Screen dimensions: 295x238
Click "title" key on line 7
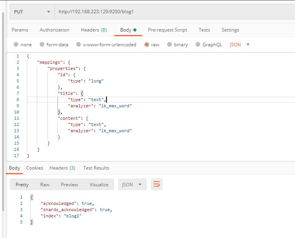coord(66,93)
